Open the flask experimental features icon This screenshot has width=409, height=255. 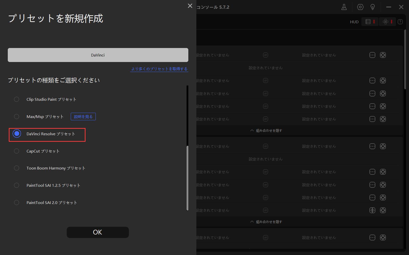344,7
